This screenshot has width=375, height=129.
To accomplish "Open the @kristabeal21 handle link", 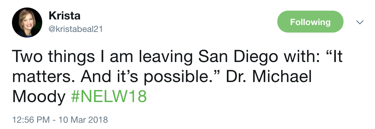I will [x=76, y=29].
